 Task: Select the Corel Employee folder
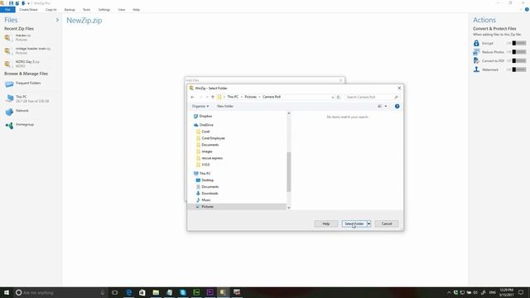pyautogui.click(x=210, y=138)
